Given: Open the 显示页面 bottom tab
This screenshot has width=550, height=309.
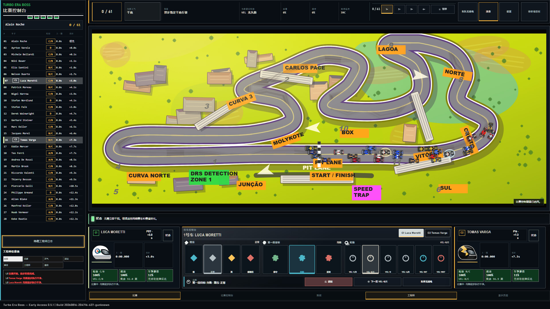Looking at the screenshot, I should coord(503,296).
